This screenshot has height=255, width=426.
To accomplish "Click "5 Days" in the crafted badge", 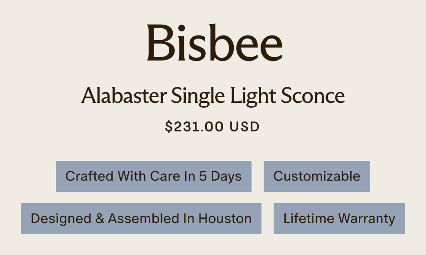I will tap(220, 176).
